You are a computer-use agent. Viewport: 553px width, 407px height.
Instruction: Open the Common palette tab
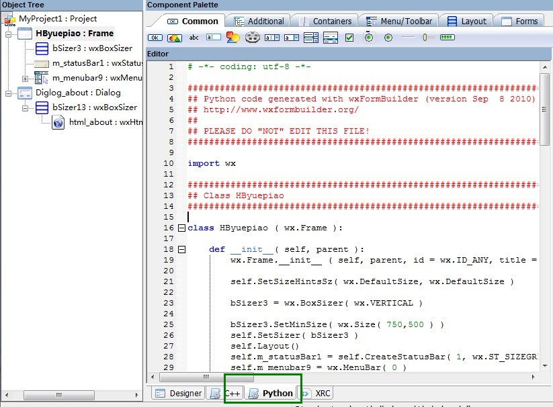click(x=193, y=21)
